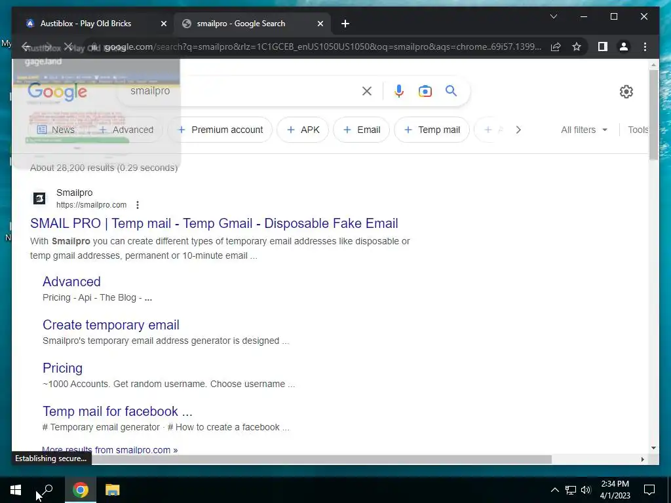The width and height of the screenshot is (671, 503).
Task: Click the Smailpro site favicon
Action: 39,198
